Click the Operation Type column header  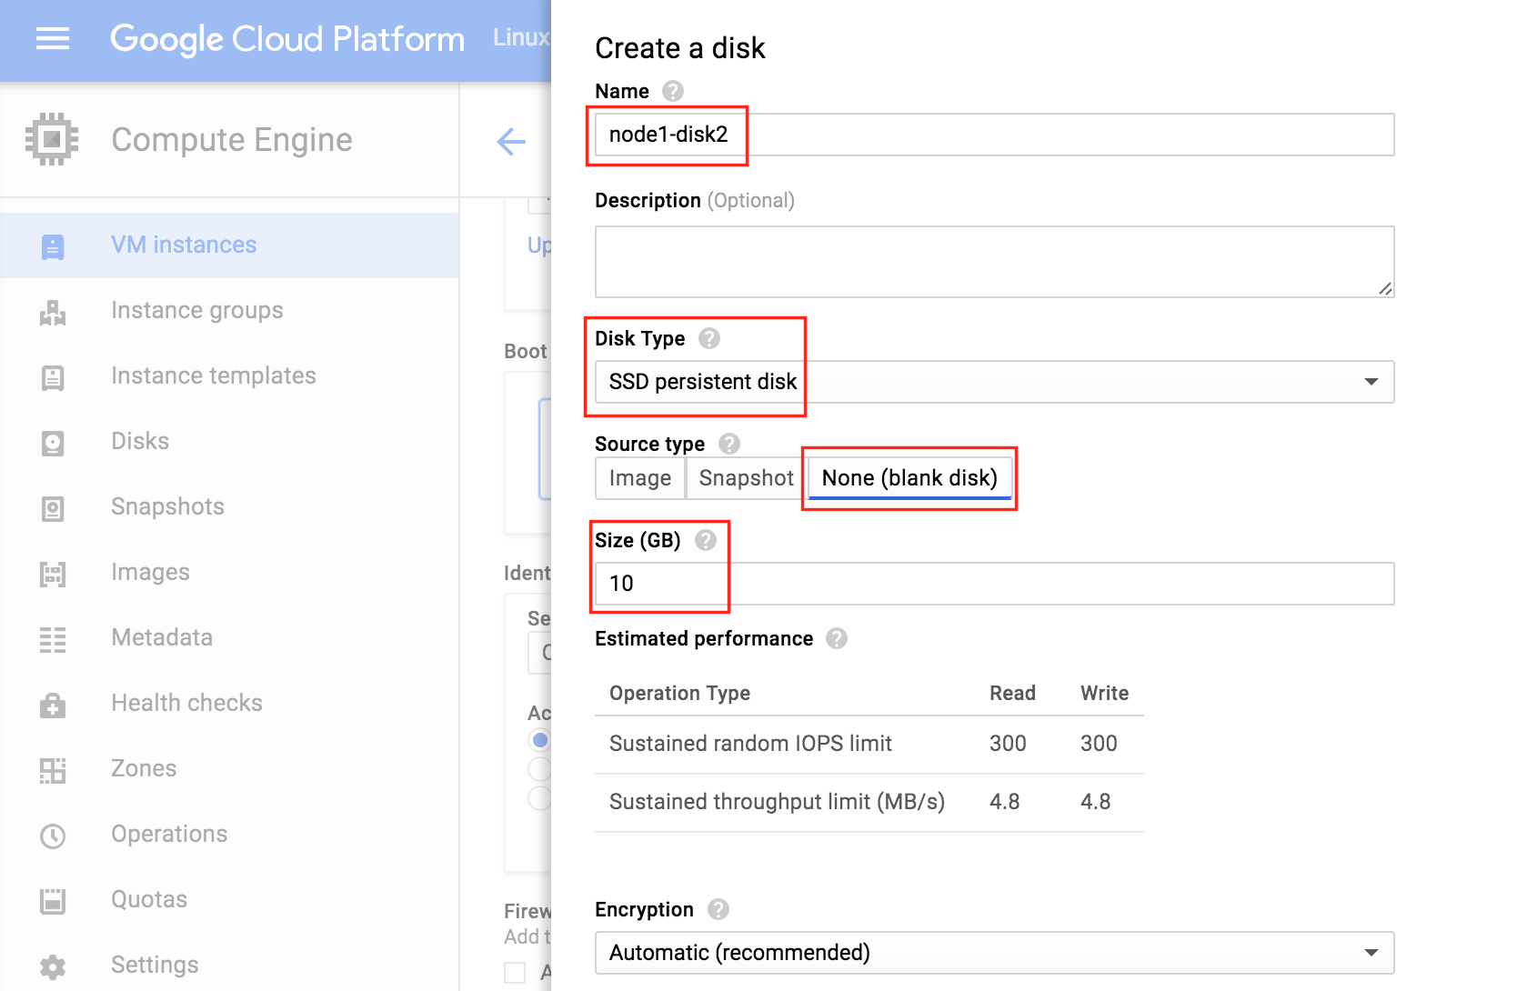coord(679,693)
